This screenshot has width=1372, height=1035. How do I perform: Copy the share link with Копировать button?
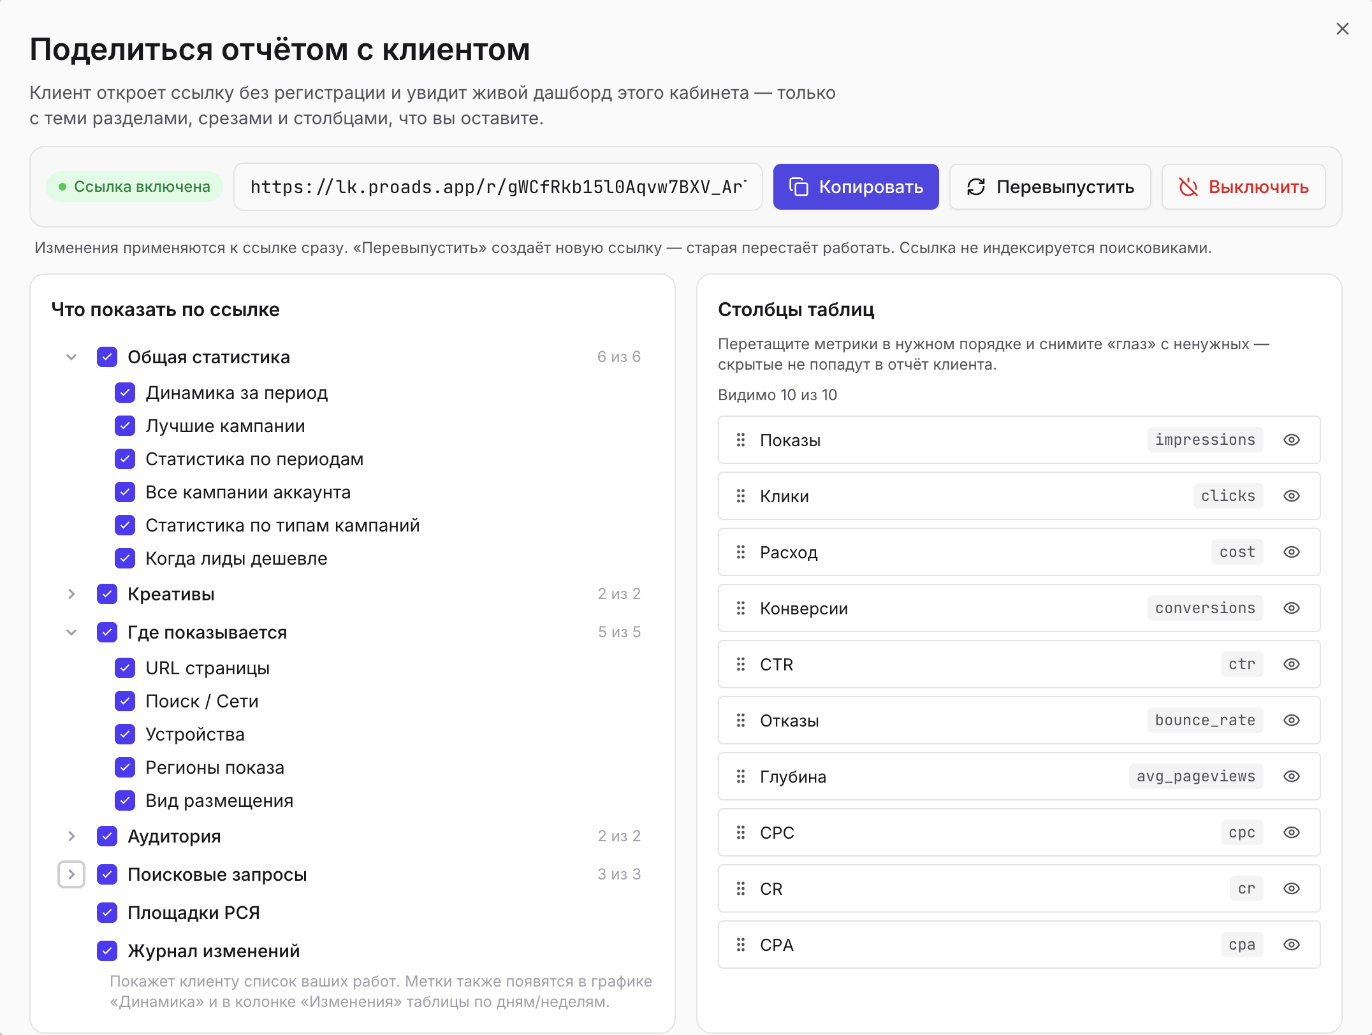[856, 187]
